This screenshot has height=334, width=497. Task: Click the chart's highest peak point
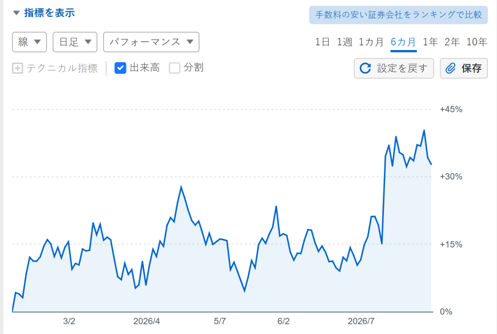[424, 131]
